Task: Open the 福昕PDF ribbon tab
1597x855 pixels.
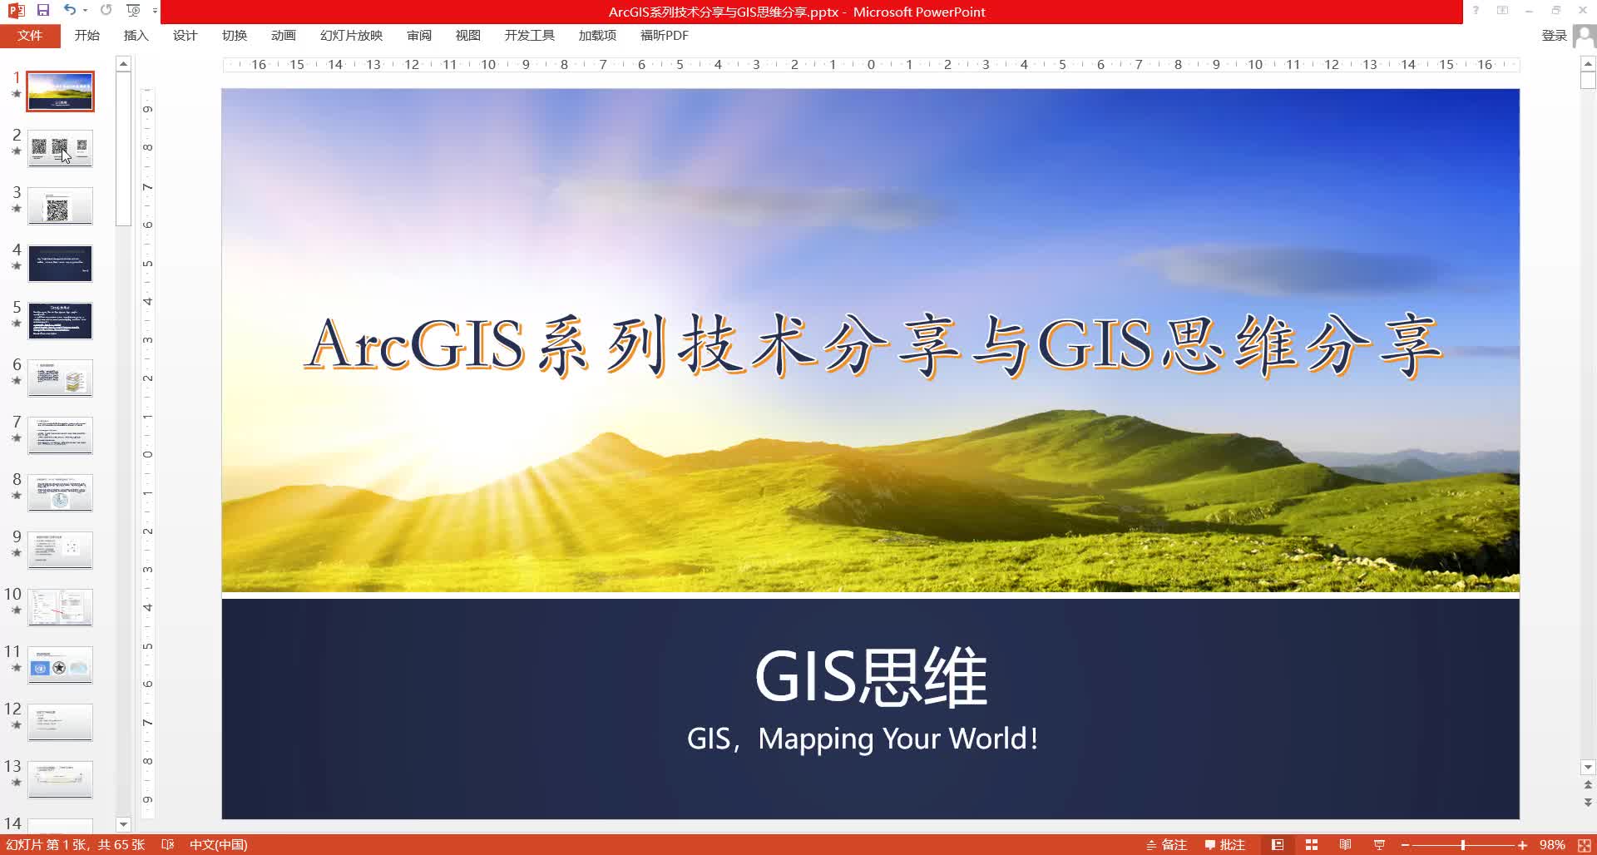Action: (x=664, y=36)
